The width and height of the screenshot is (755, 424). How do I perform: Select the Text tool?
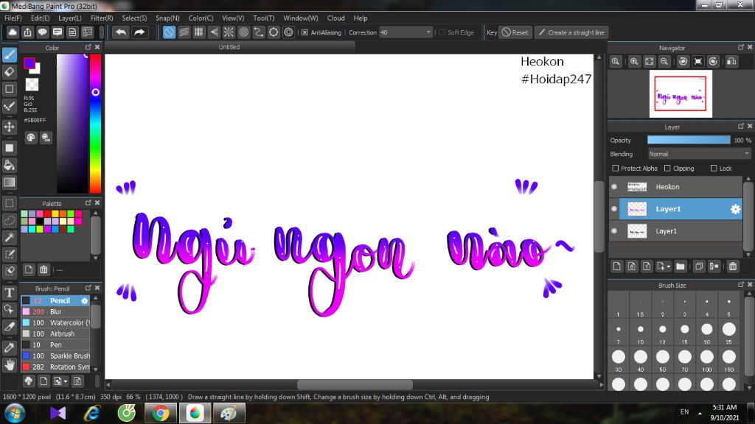(9, 292)
